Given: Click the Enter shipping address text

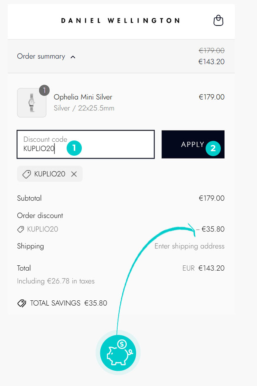Looking at the screenshot, I should click(190, 246).
